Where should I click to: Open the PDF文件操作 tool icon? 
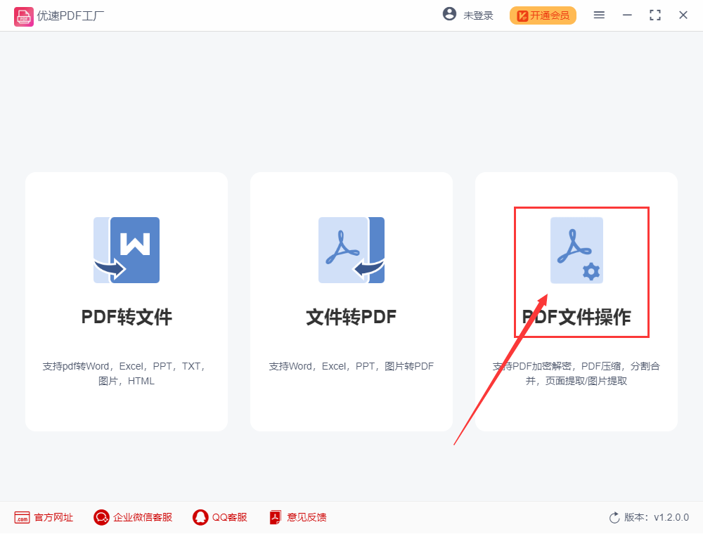(x=576, y=250)
